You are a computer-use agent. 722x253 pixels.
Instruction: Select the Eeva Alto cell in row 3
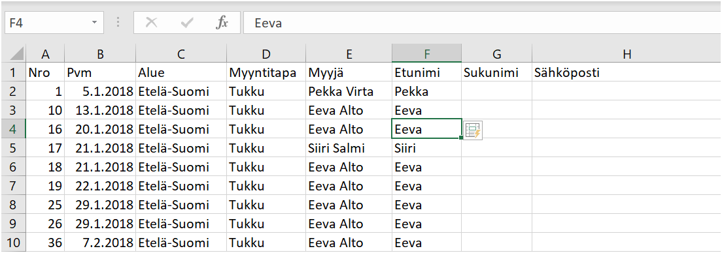coord(349,110)
